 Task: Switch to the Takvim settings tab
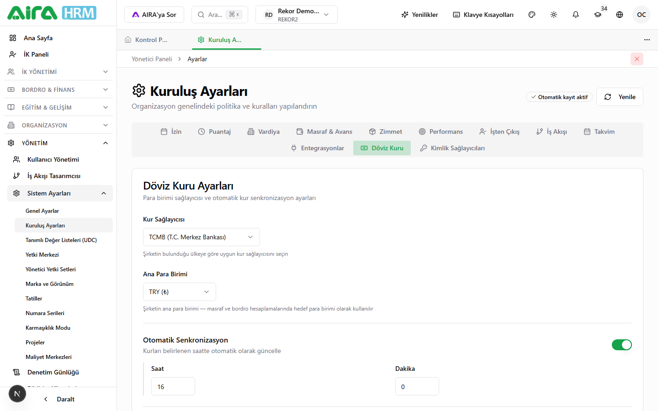point(599,132)
